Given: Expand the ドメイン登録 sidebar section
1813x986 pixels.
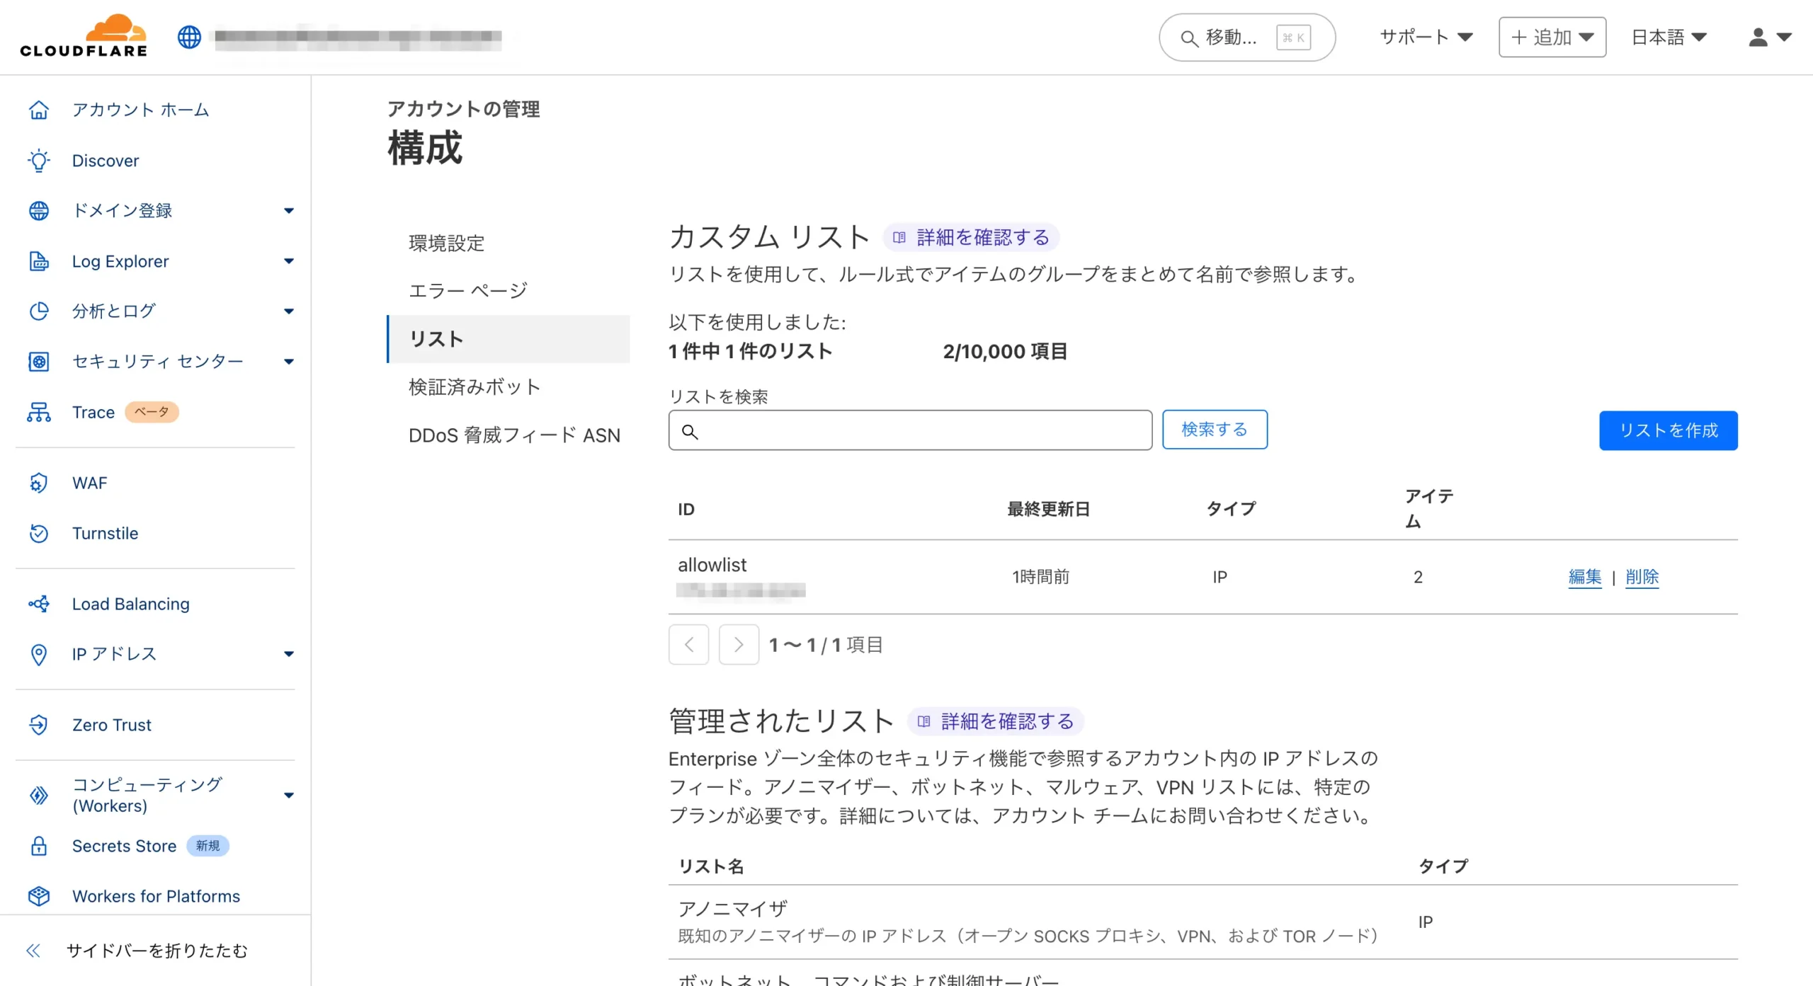Looking at the screenshot, I should pos(288,211).
